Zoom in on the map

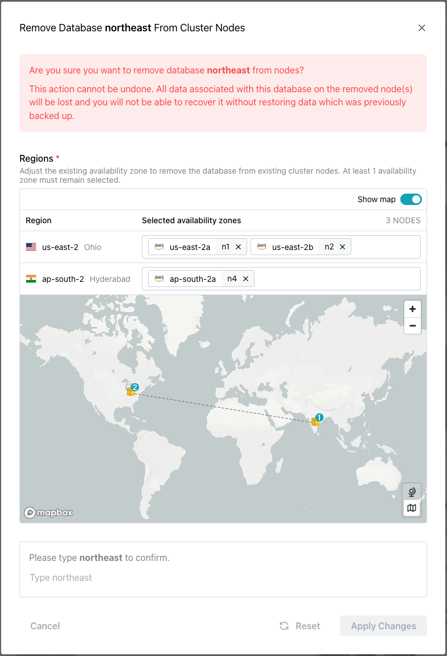412,309
